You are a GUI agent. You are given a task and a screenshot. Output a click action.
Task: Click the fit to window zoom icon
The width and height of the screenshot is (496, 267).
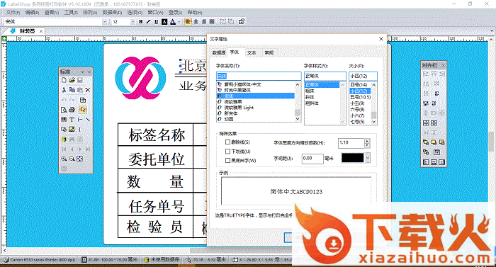[x=79, y=159]
